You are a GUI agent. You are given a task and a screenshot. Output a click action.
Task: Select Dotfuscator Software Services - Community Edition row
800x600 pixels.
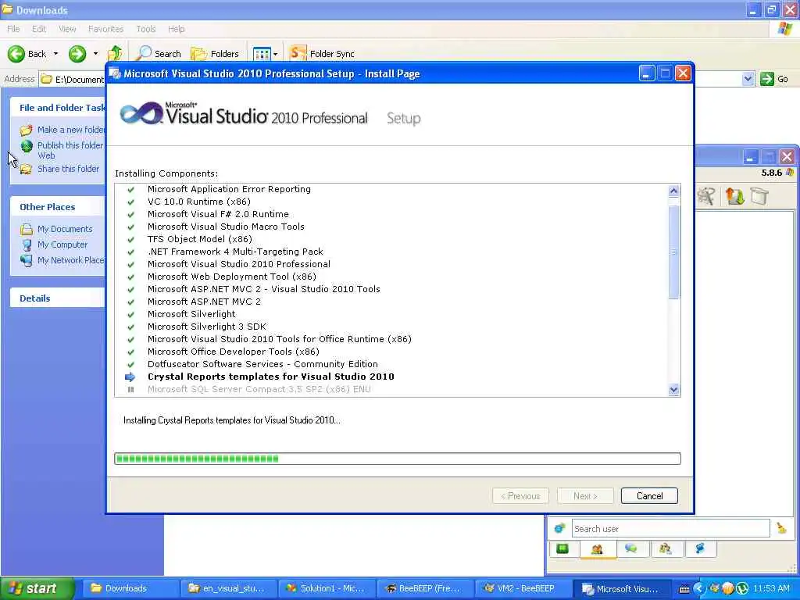point(262,364)
